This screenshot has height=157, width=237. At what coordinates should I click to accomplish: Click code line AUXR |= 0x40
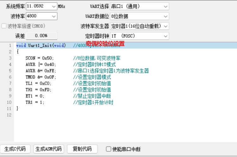41,64
